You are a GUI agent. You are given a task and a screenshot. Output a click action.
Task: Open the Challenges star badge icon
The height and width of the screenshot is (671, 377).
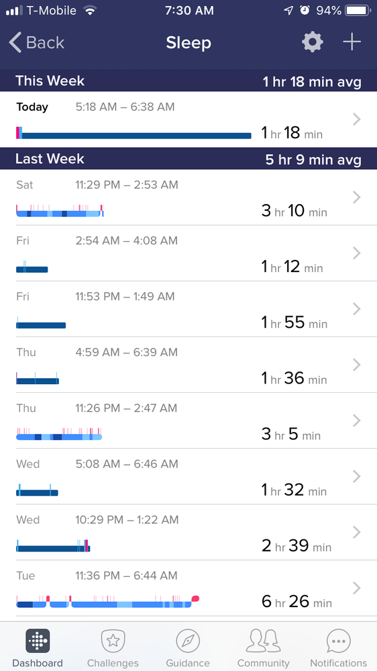(x=113, y=641)
